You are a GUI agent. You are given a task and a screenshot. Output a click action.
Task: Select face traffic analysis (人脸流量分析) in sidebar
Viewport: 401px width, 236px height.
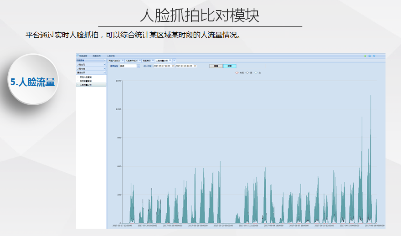(x=91, y=85)
